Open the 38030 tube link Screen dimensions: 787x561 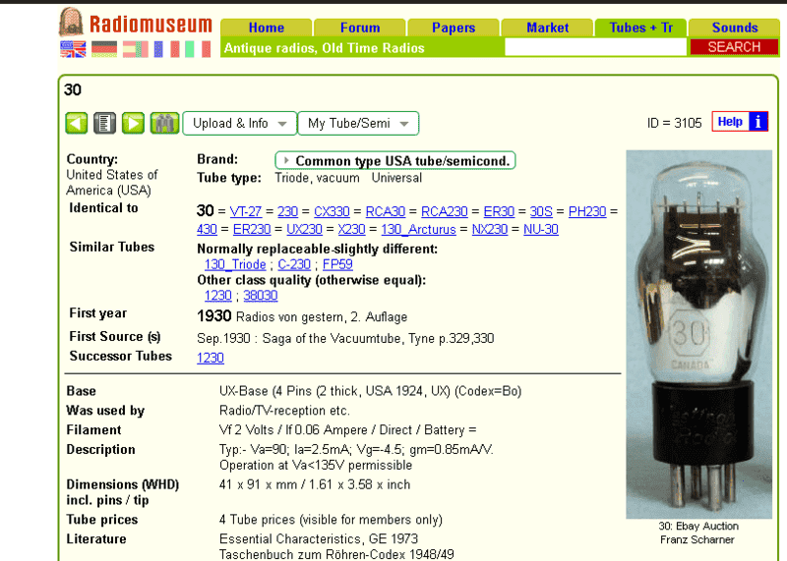tap(261, 296)
